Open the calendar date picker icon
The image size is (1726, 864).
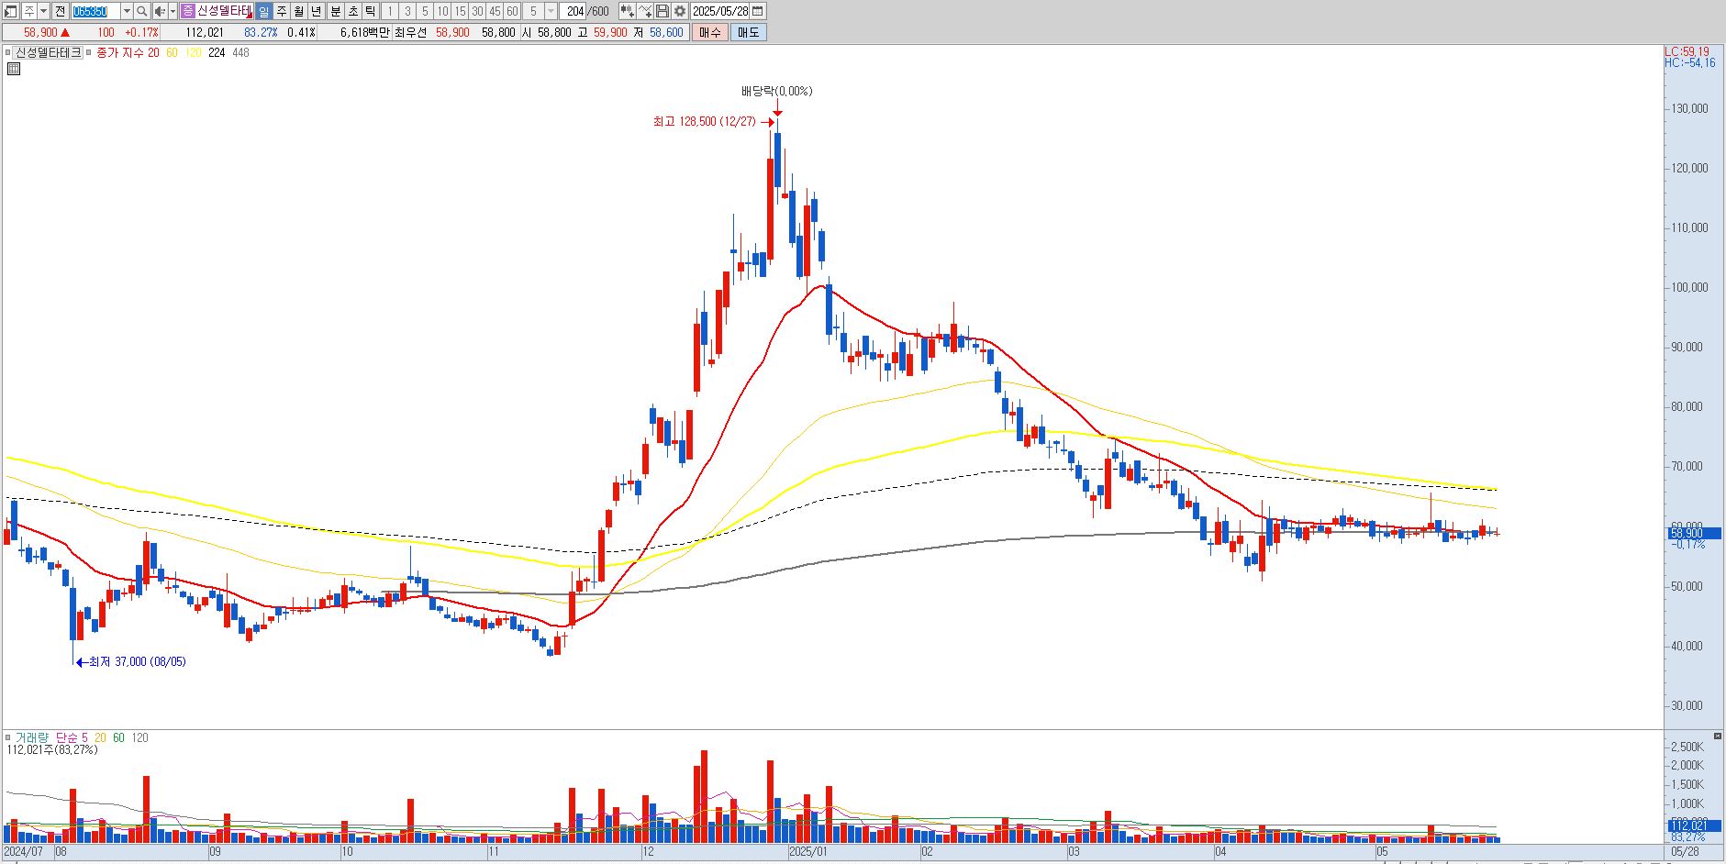tap(758, 11)
